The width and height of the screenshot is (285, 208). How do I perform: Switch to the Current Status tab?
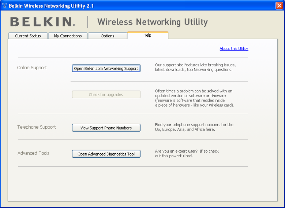(x=28, y=36)
